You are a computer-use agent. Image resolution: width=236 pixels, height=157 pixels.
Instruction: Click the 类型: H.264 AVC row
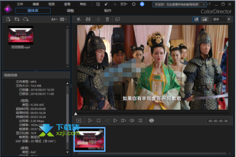pyautogui.click(x=33, y=105)
